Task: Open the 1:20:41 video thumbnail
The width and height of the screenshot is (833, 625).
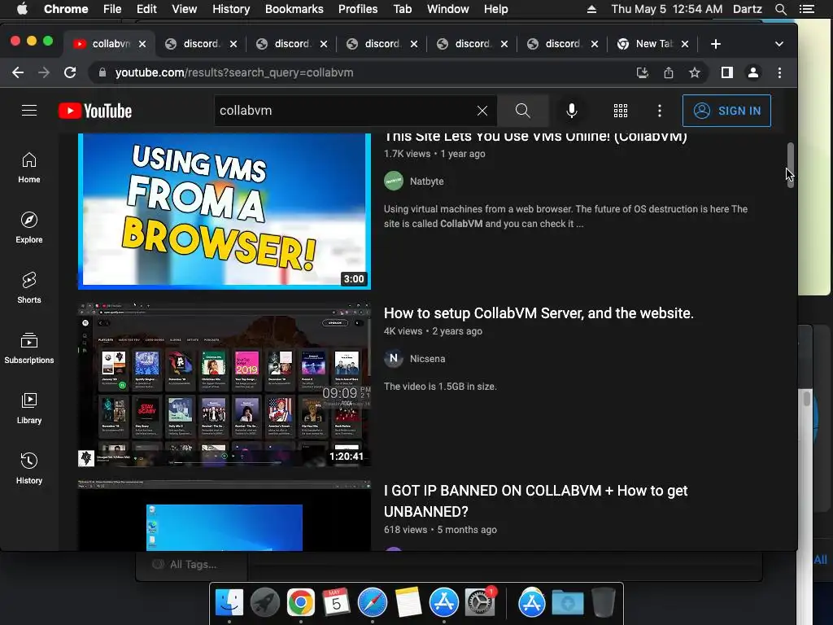Action: click(x=225, y=384)
